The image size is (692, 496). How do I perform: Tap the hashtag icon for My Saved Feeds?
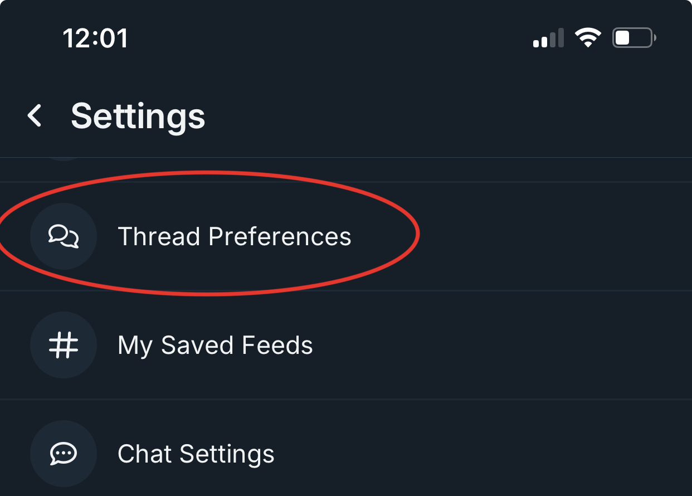pos(64,345)
